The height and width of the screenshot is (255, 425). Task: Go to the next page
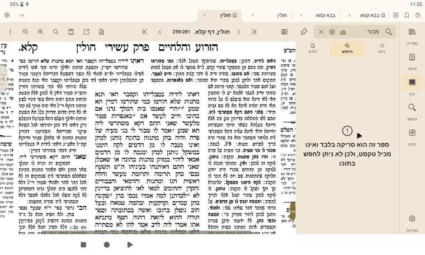click(x=239, y=32)
